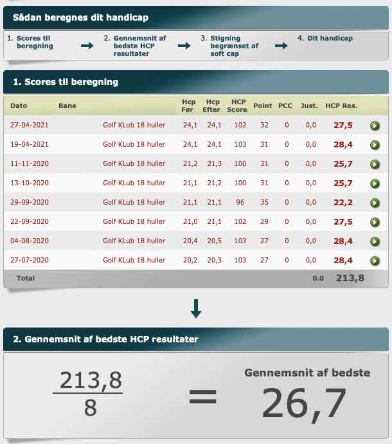Open Golf KLub 18 huller for 29-09-2020
Viewport: 392px width, 444px height.
click(134, 203)
